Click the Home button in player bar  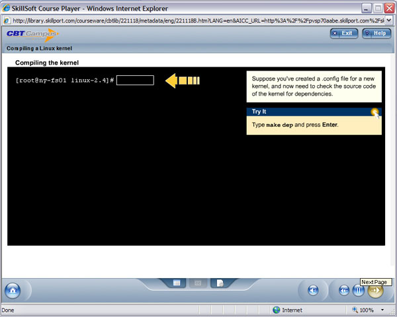pyautogui.click(x=13, y=290)
